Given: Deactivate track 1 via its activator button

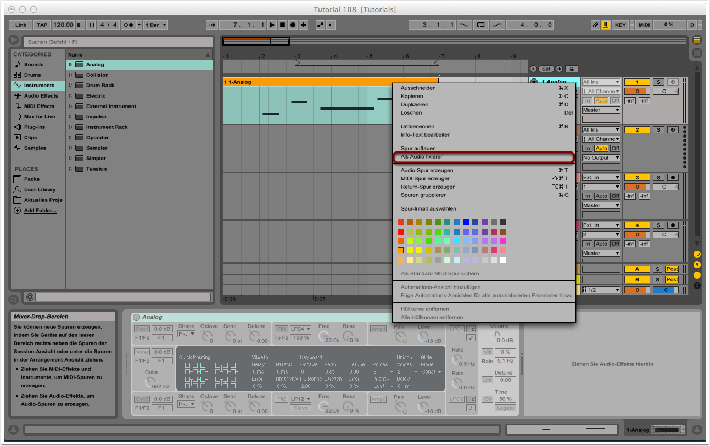Looking at the screenshot, I should [x=637, y=82].
